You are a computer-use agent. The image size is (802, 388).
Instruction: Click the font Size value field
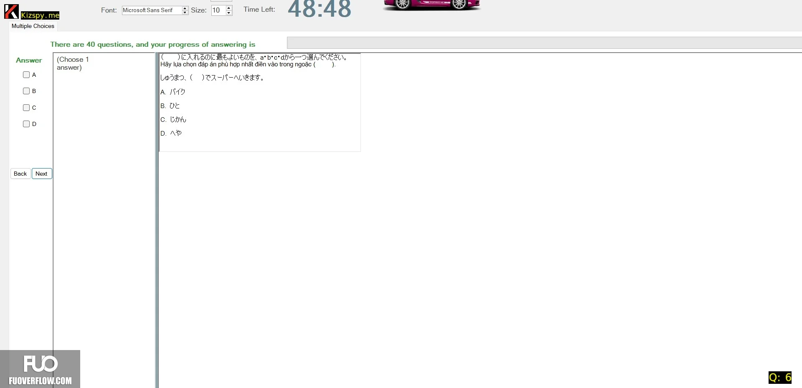pos(218,10)
